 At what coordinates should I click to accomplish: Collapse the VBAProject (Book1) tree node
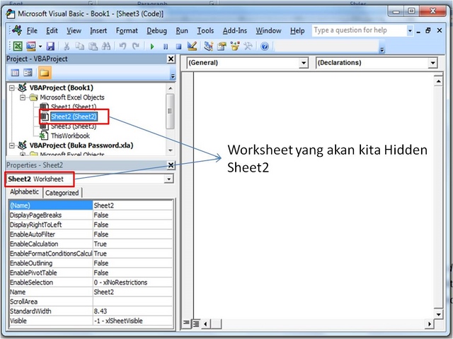coord(11,88)
